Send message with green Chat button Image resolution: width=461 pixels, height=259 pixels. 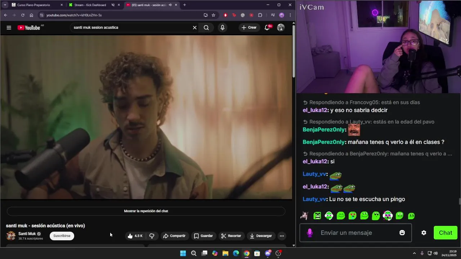(446, 233)
